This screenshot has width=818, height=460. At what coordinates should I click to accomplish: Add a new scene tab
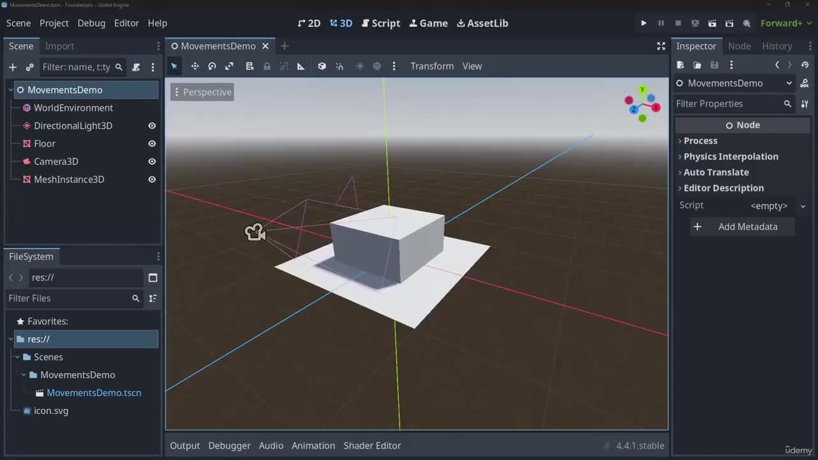tap(284, 46)
